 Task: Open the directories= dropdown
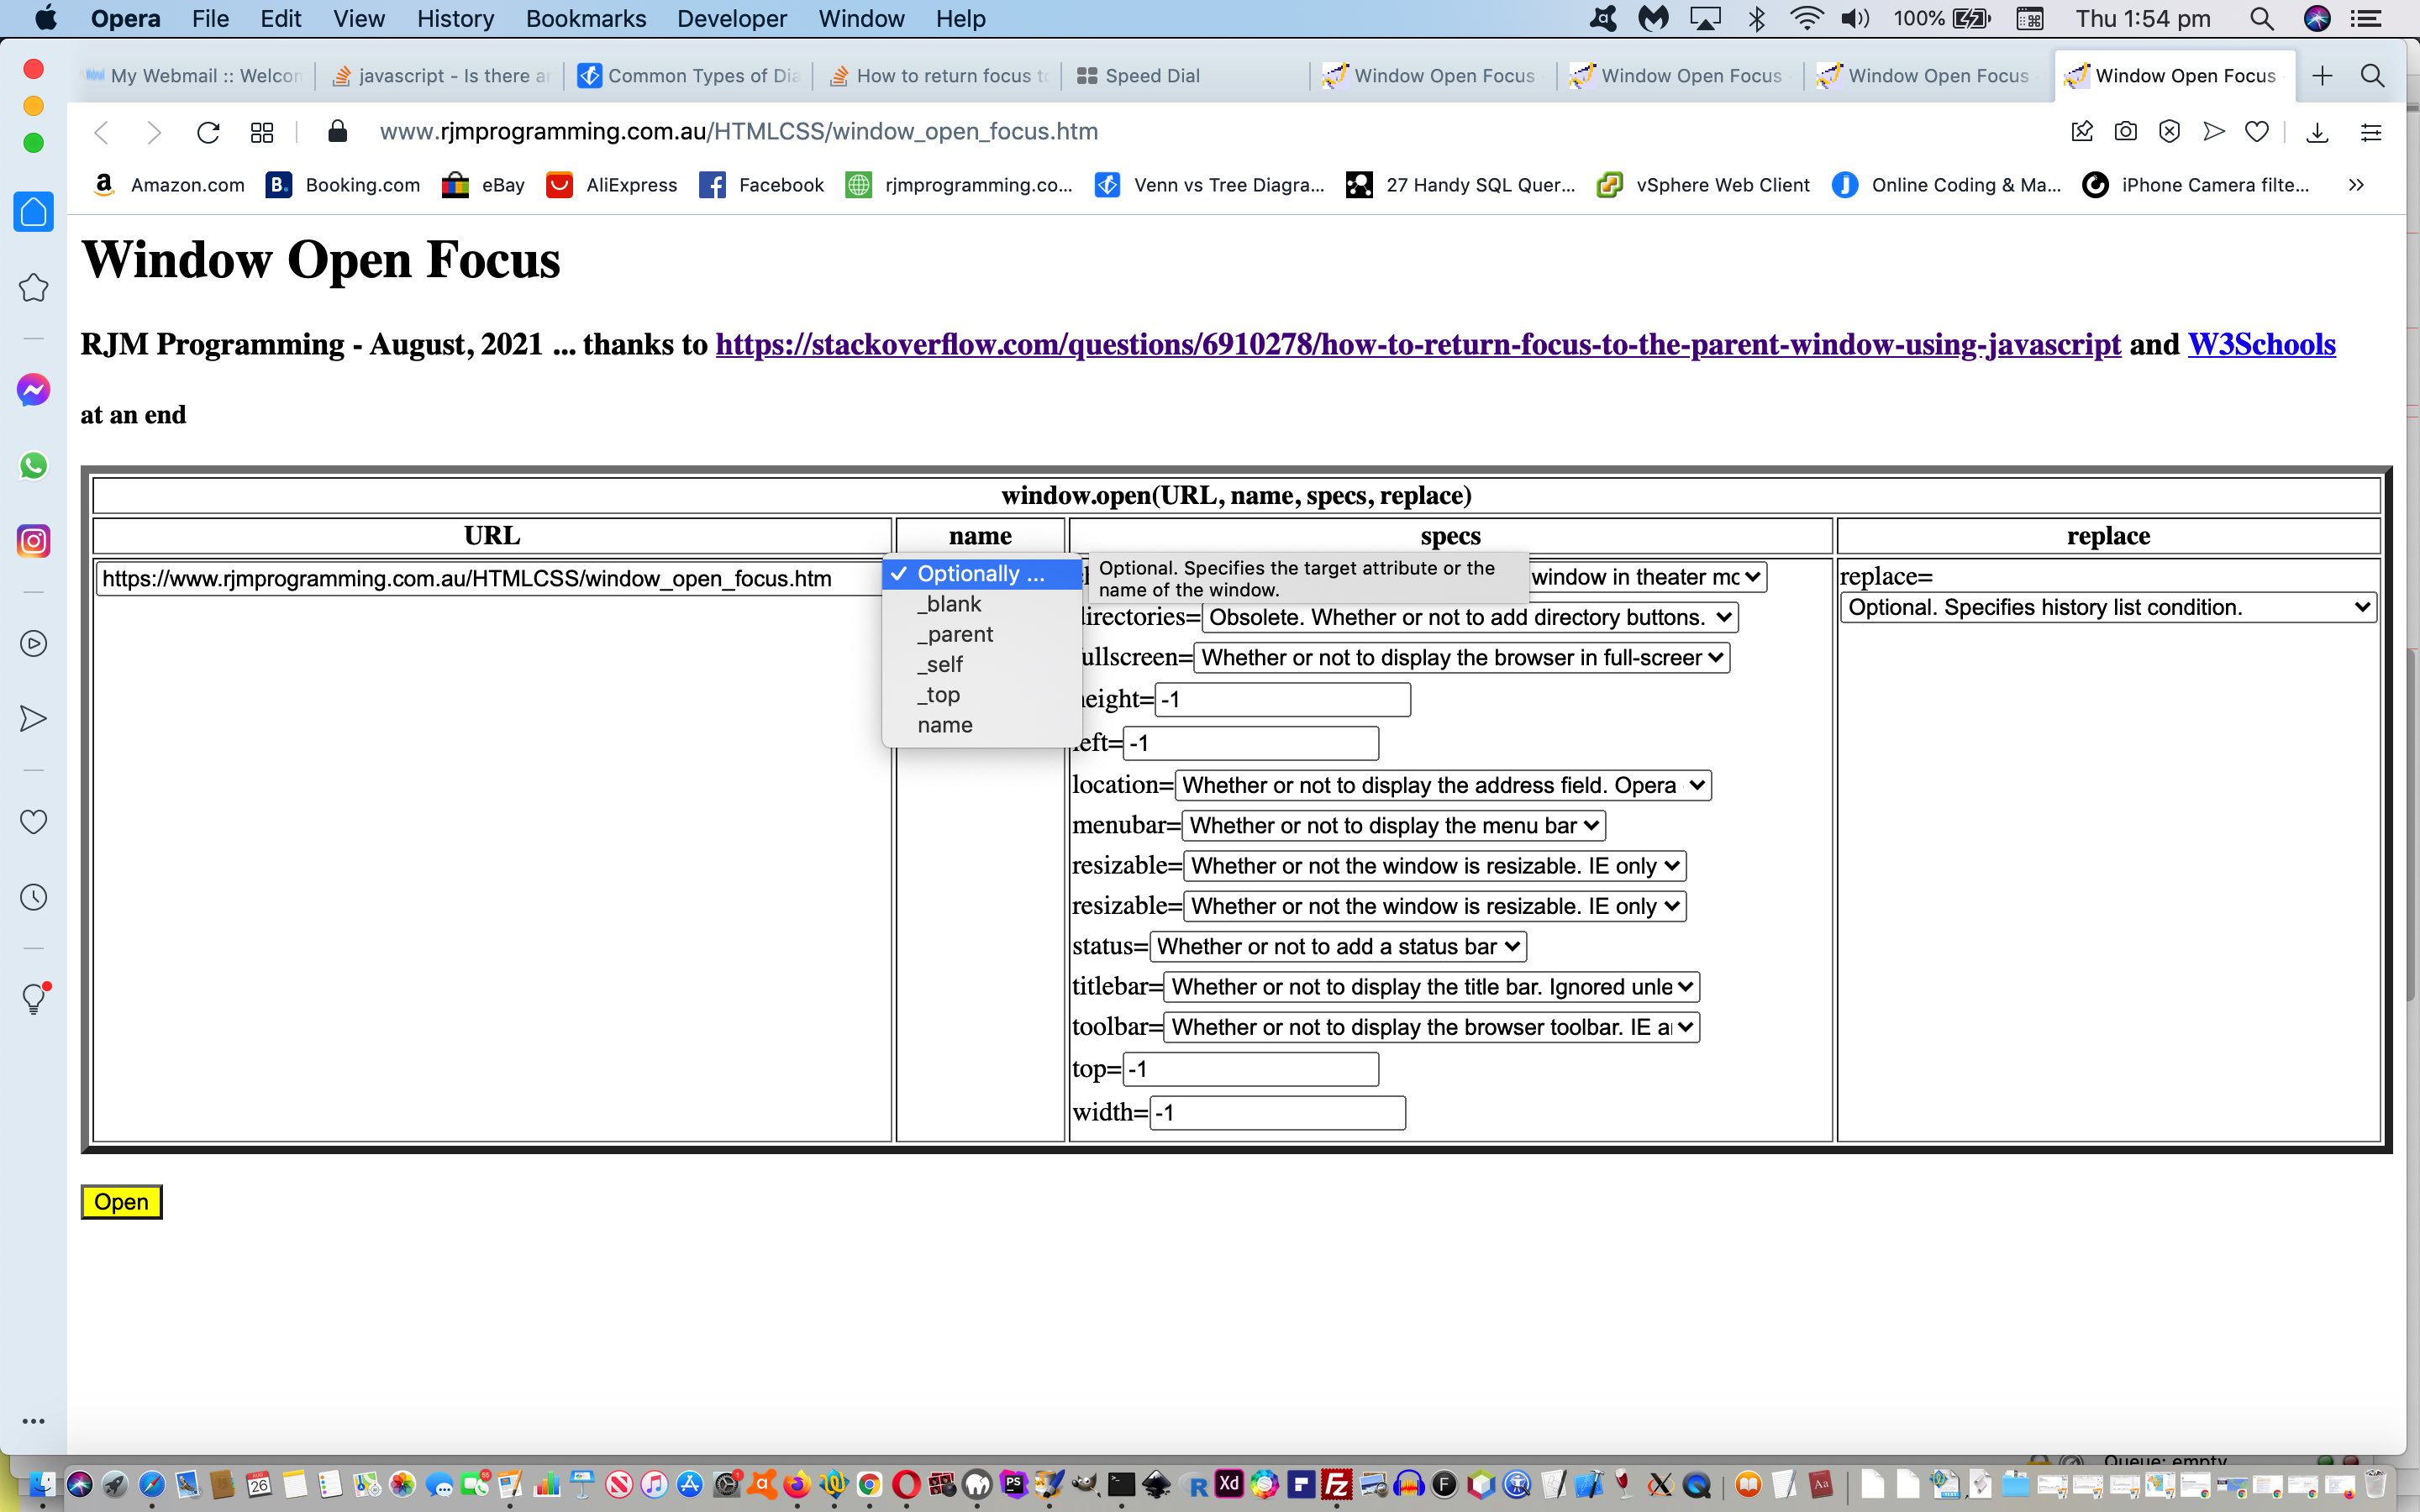tap(1470, 617)
